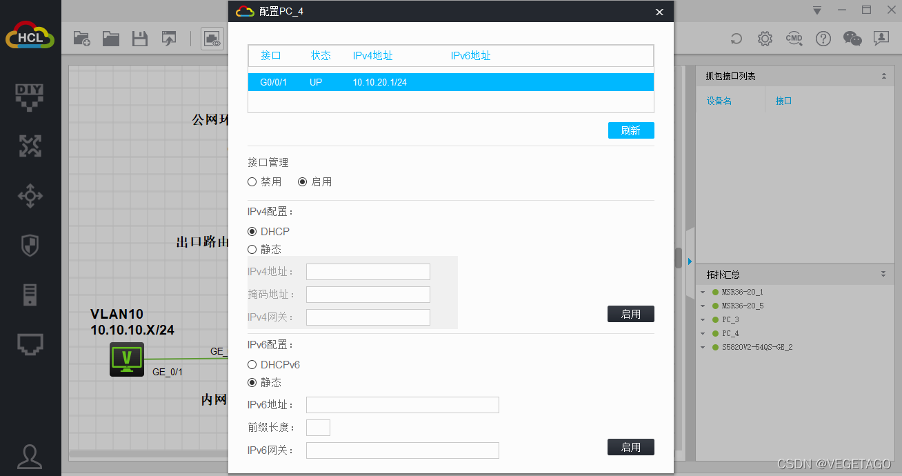902x476 pixels.
Task: Click the save floppy disk toolbar icon
Action: (x=140, y=39)
